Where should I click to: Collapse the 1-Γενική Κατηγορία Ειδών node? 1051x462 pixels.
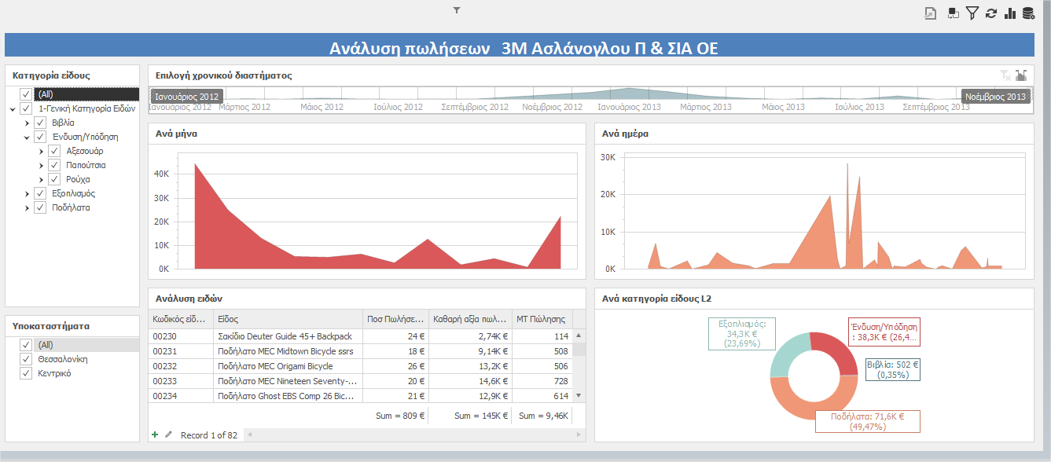tap(13, 109)
